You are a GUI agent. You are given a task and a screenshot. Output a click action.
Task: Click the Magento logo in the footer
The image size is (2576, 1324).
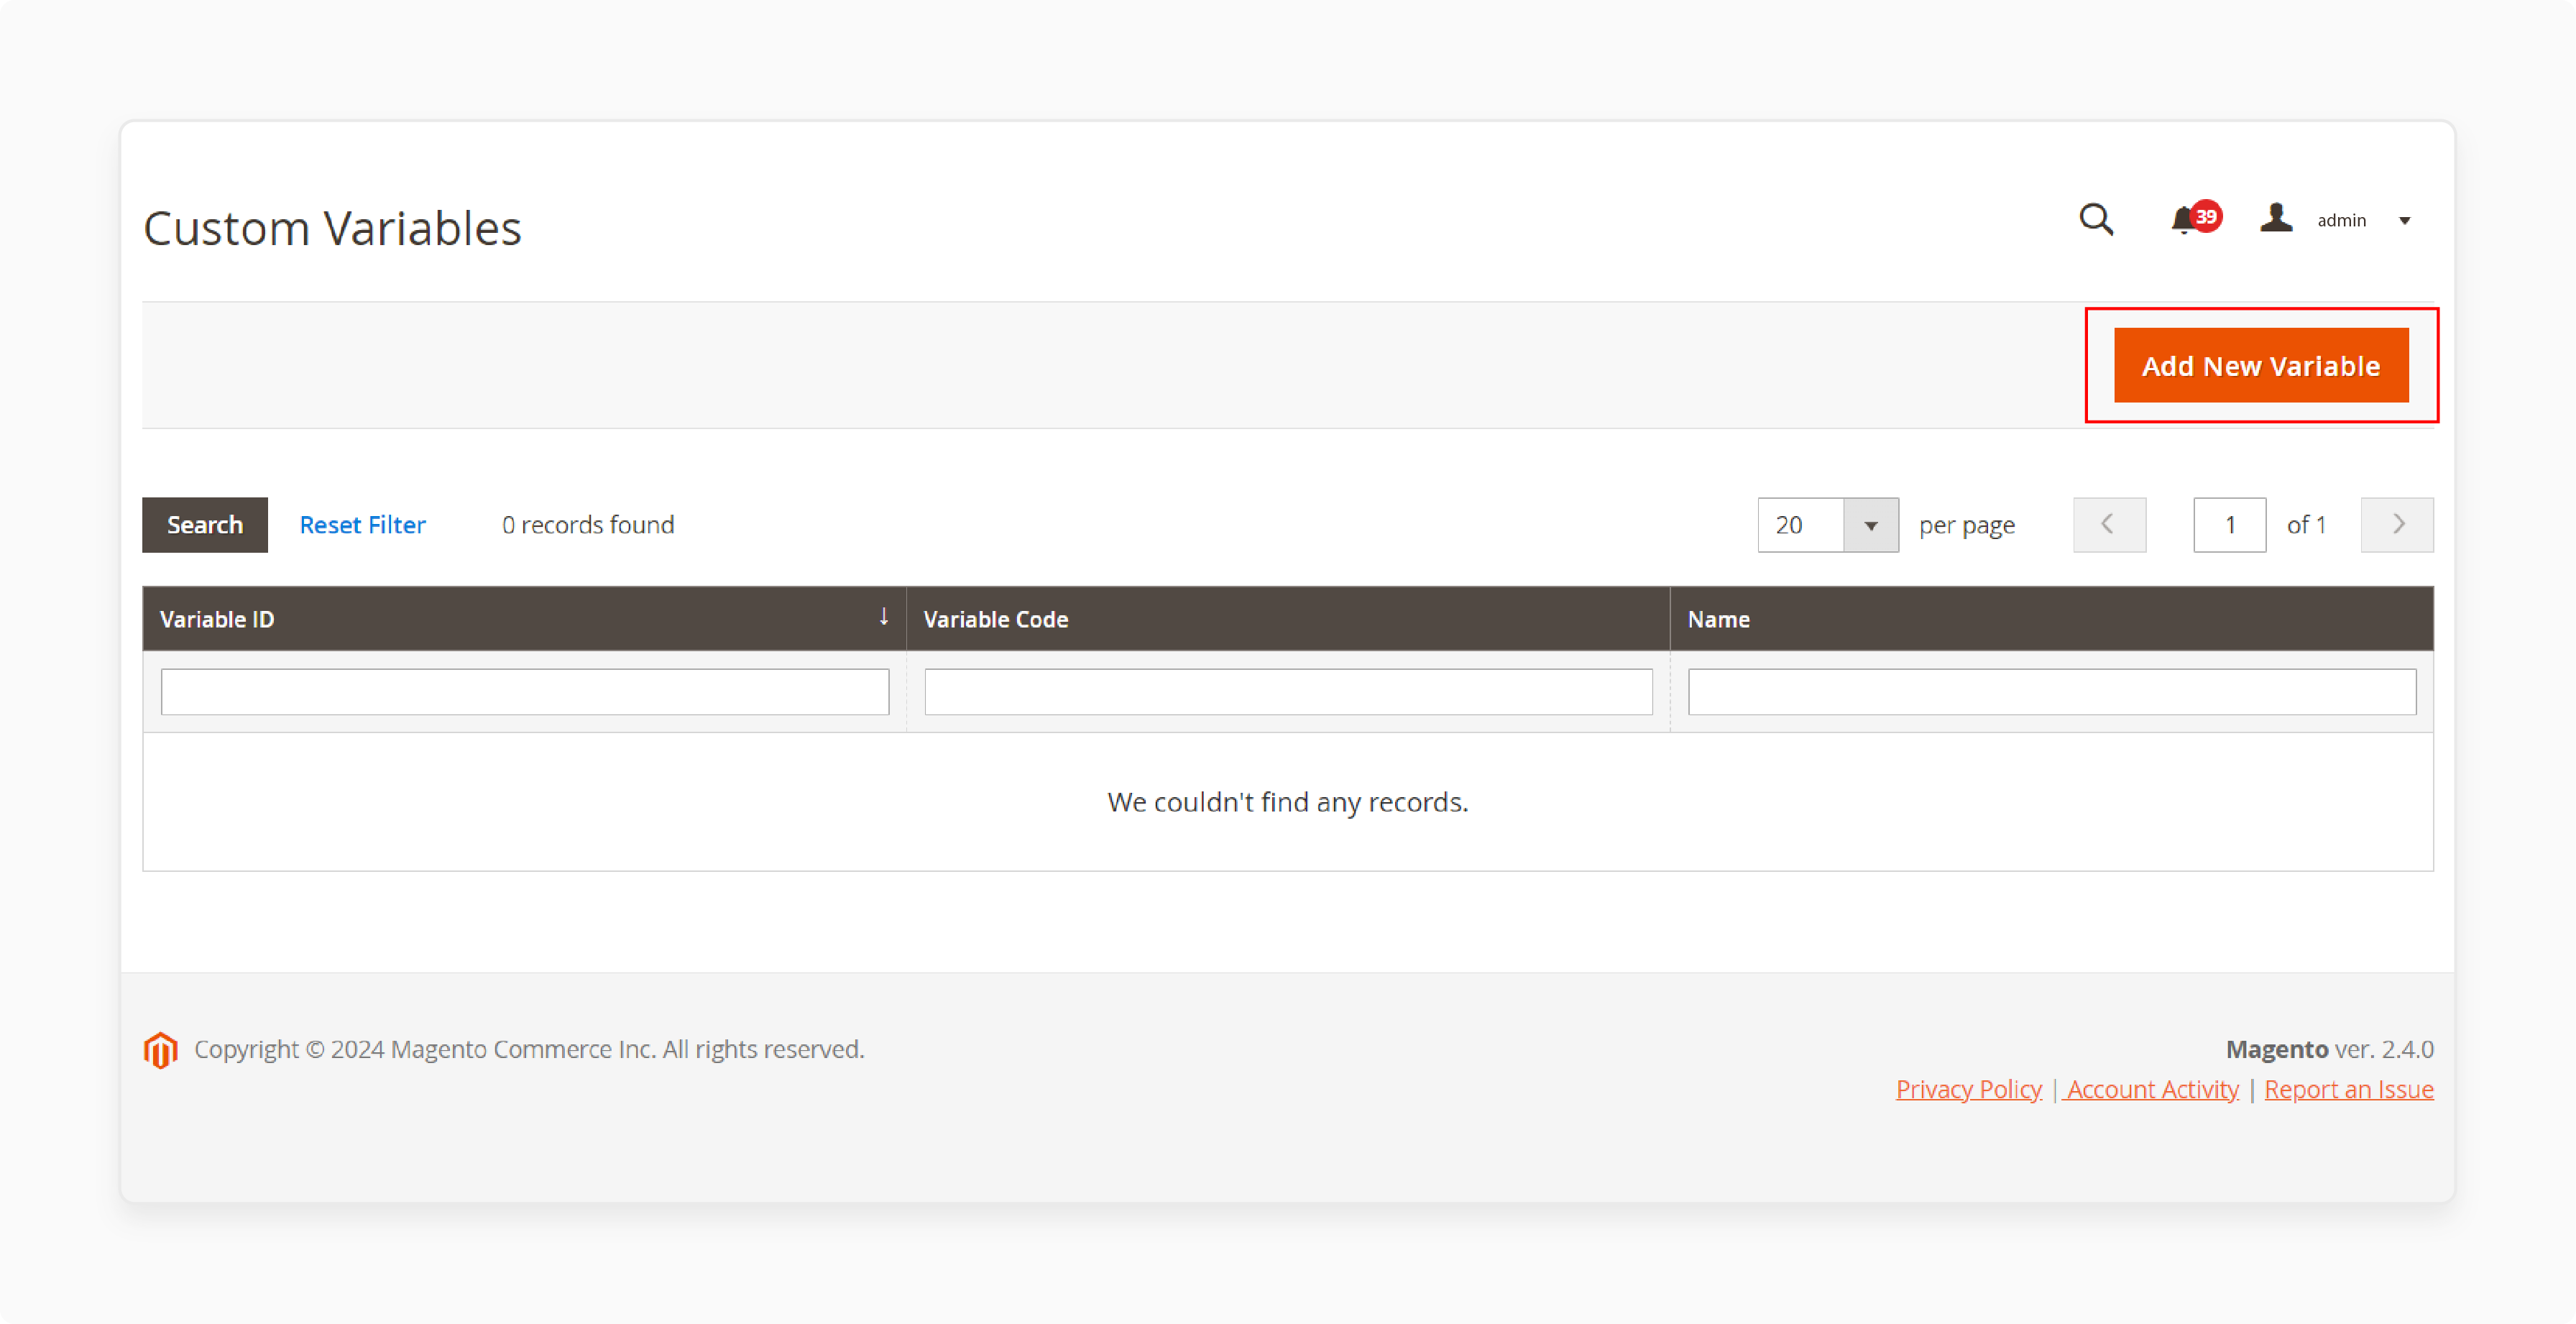tap(161, 1048)
